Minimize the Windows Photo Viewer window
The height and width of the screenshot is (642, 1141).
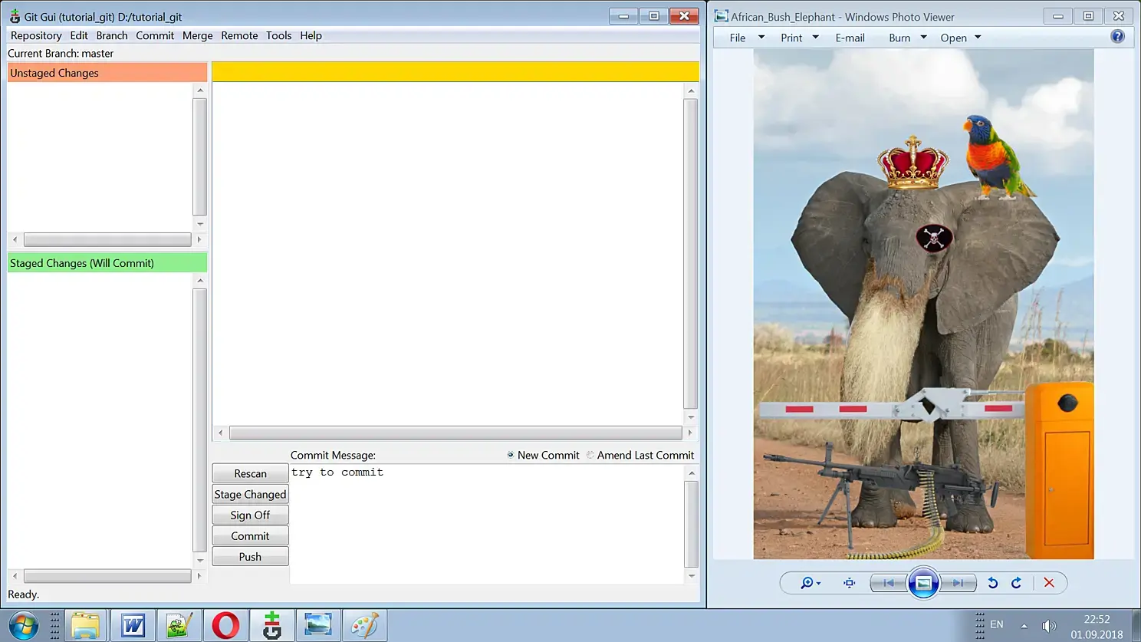click(x=1057, y=16)
